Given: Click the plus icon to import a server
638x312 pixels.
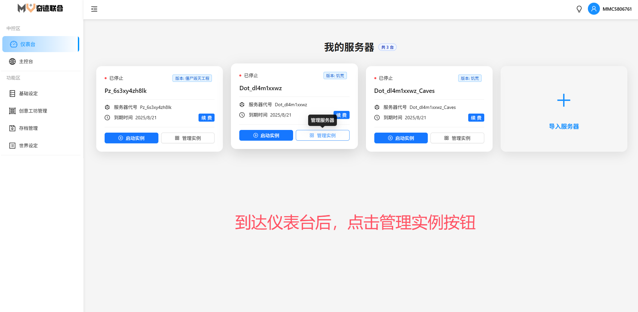Looking at the screenshot, I should coord(563,100).
